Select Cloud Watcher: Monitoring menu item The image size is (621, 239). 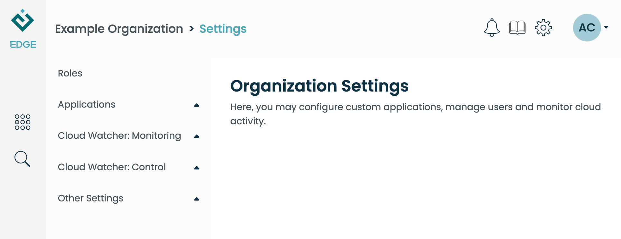pyautogui.click(x=119, y=136)
